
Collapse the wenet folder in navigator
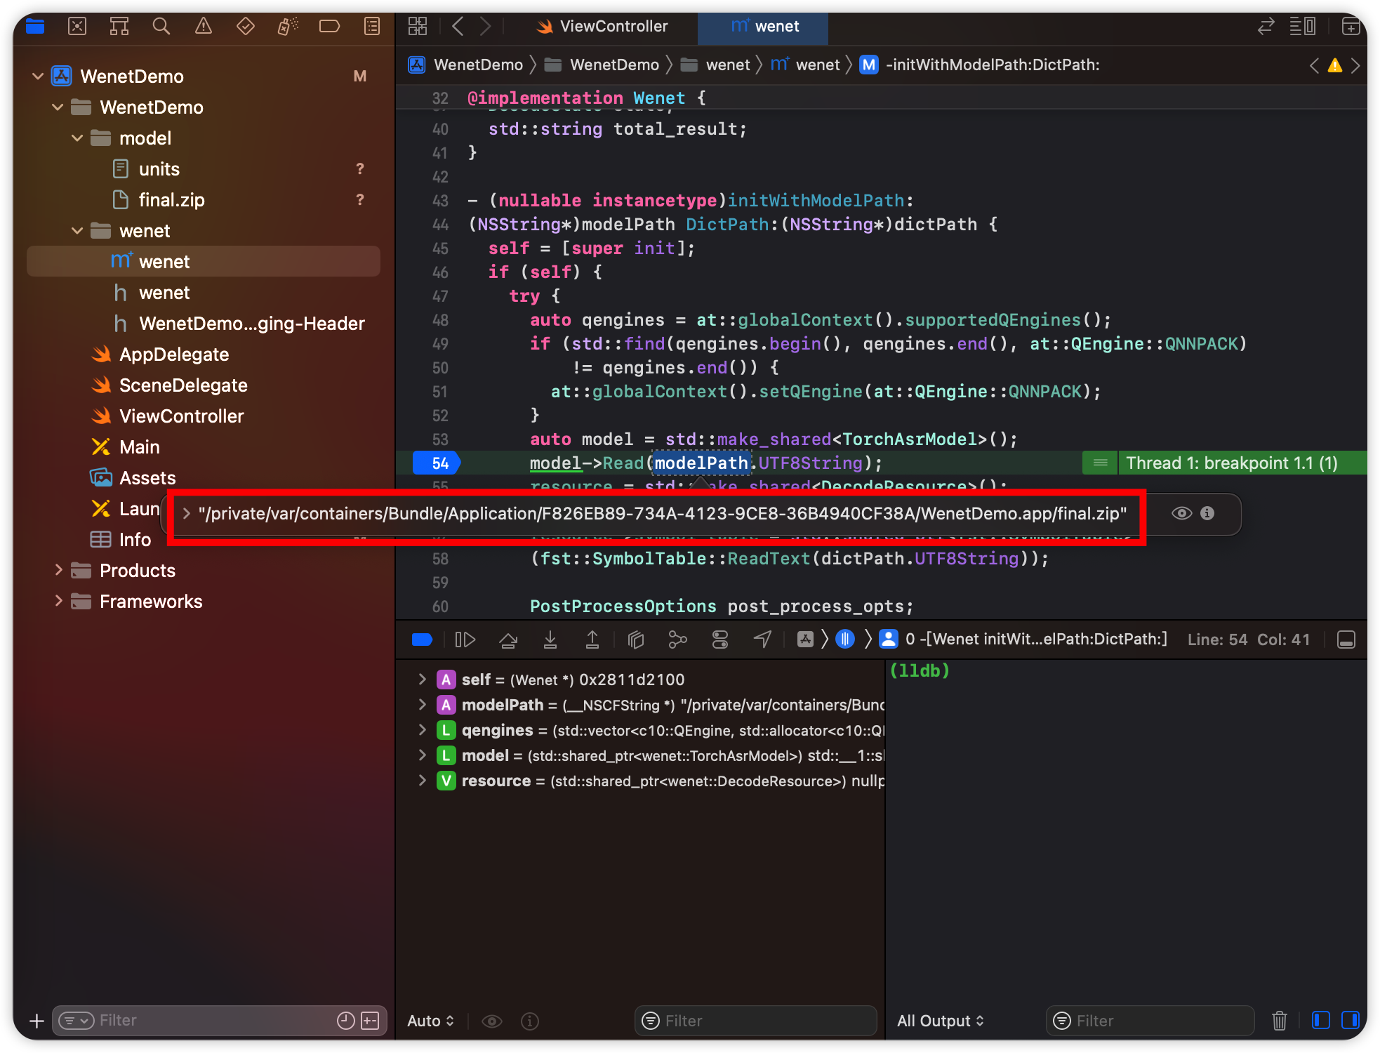[77, 230]
